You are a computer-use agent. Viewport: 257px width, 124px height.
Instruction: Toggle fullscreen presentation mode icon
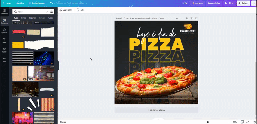point(248,122)
